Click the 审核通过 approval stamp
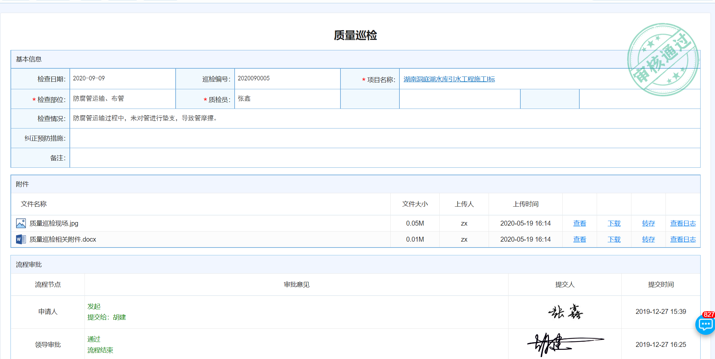The height and width of the screenshot is (359, 715). click(663, 60)
